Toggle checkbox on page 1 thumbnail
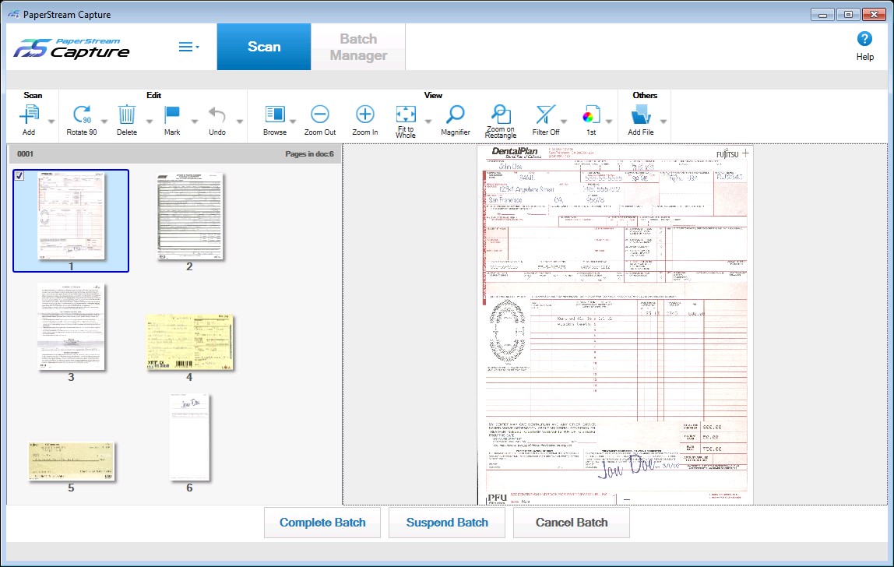 [x=19, y=176]
